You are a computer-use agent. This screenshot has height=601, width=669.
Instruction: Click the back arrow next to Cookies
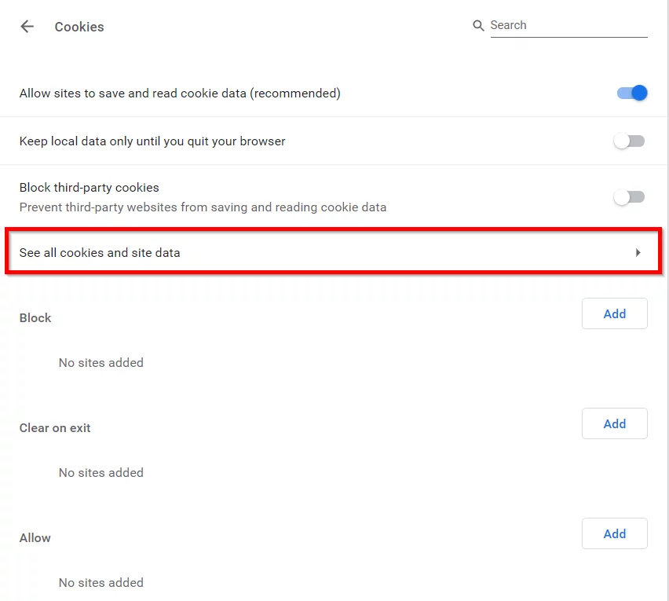tap(27, 27)
